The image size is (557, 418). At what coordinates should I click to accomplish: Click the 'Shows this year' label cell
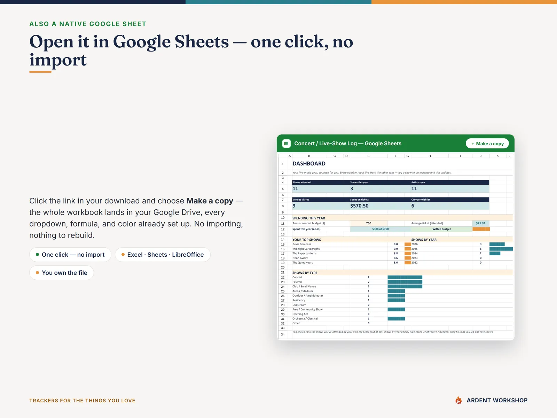click(x=380, y=183)
